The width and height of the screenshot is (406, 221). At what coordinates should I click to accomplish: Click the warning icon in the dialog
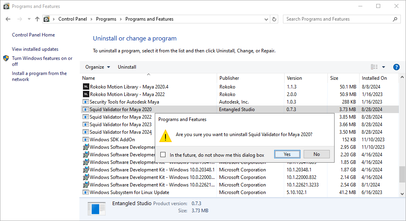tap(165, 136)
